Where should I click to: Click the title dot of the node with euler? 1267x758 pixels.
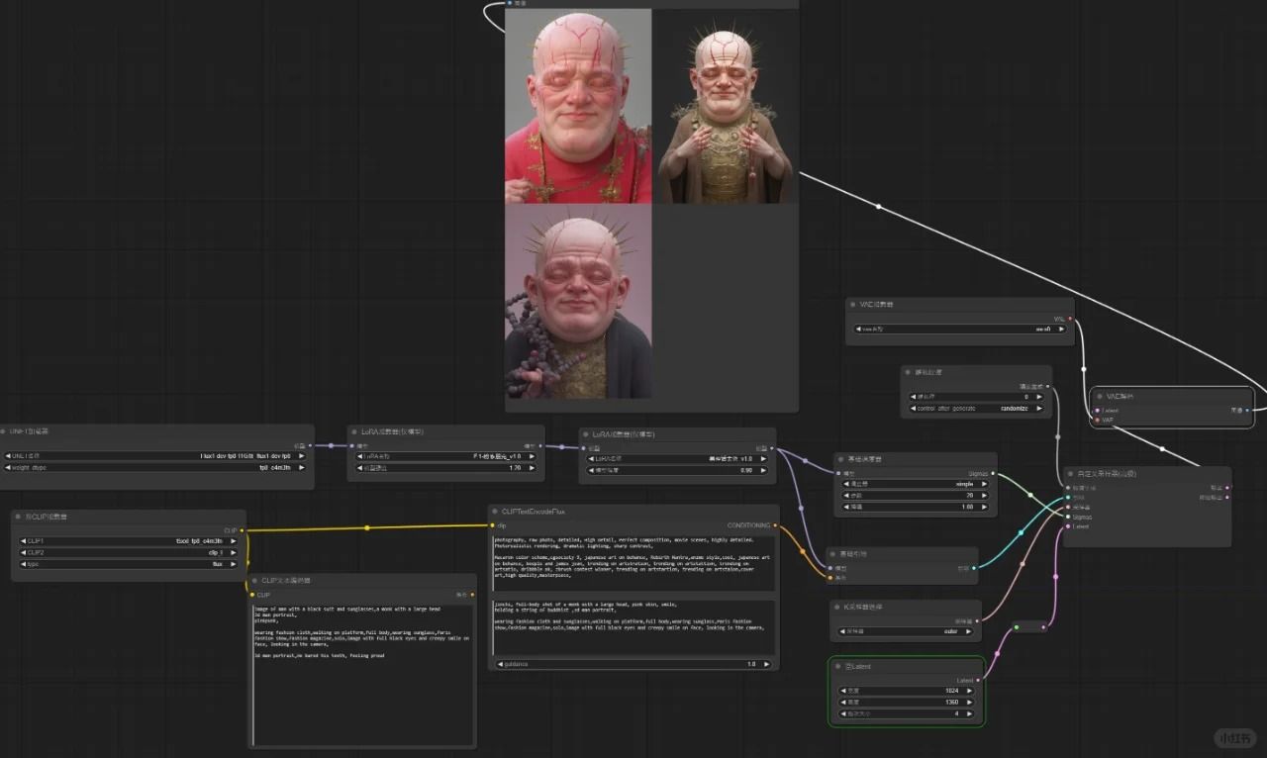pos(837,606)
